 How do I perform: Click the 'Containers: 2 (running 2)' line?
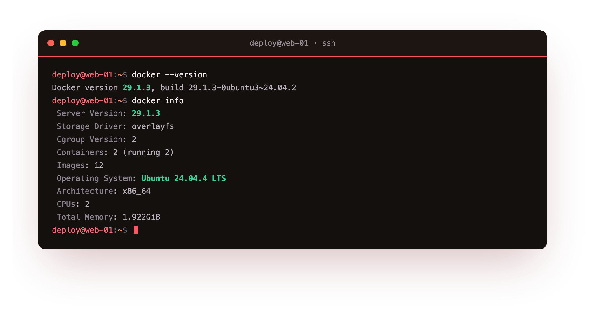[115, 152]
